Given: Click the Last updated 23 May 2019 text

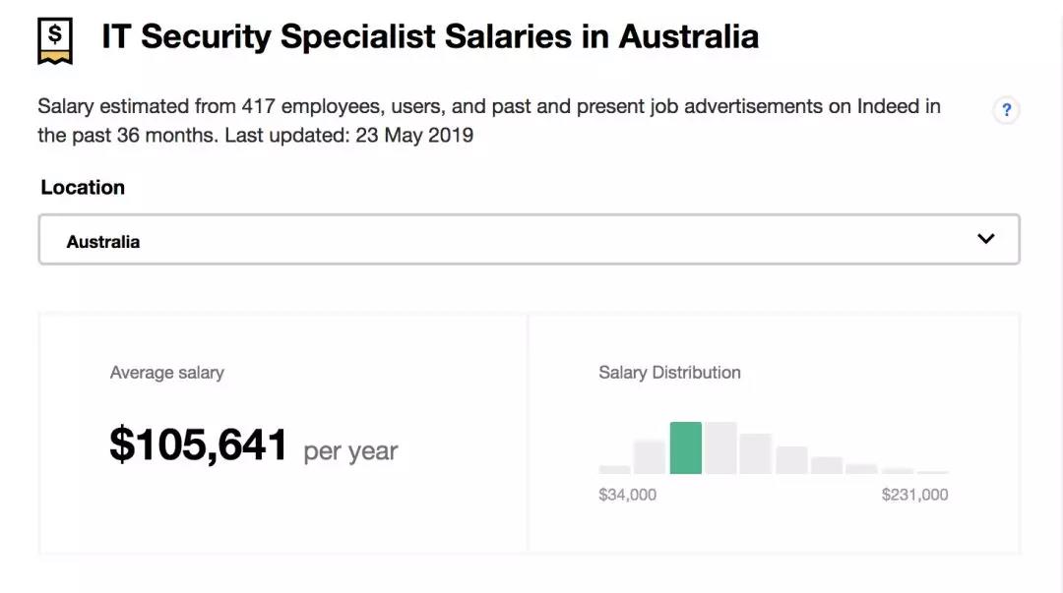Looking at the screenshot, I should tap(349, 135).
